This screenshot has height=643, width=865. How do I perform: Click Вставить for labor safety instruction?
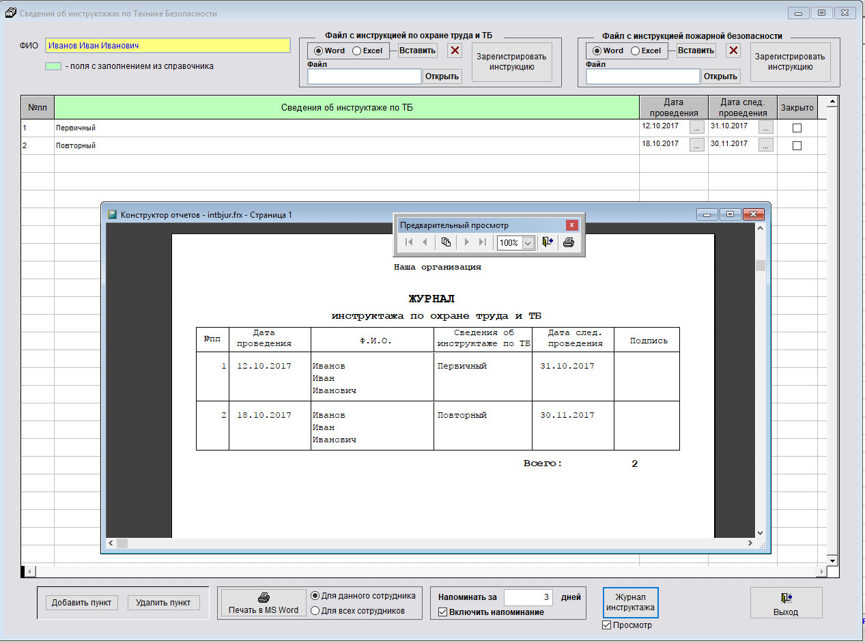click(x=418, y=51)
